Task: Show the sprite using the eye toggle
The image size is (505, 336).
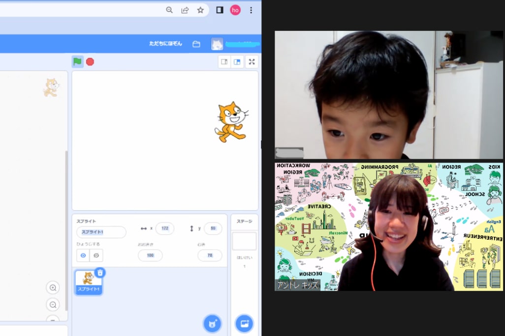Action: (x=83, y=255)
